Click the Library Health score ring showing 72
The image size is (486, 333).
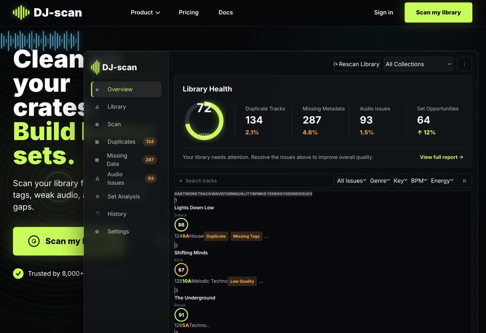[x=204, y=121]
